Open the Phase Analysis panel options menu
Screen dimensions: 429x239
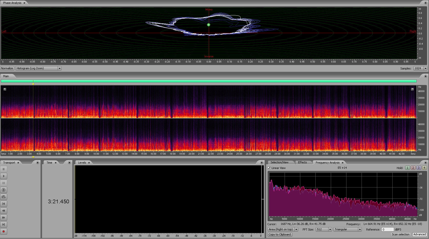click(426, 3)
